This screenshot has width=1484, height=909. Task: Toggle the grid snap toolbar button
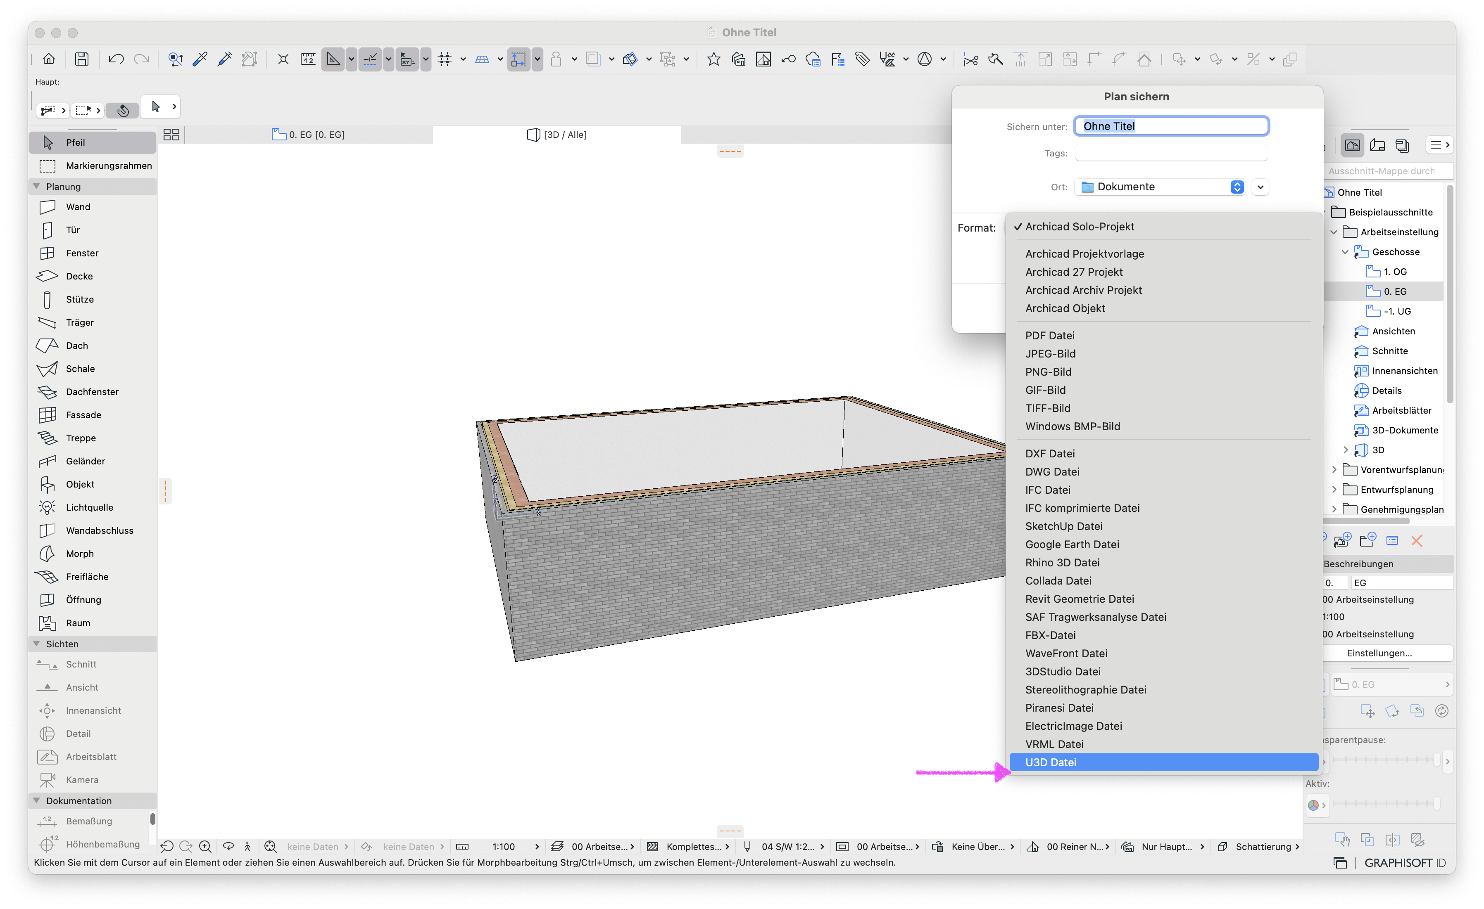point(445,59)
